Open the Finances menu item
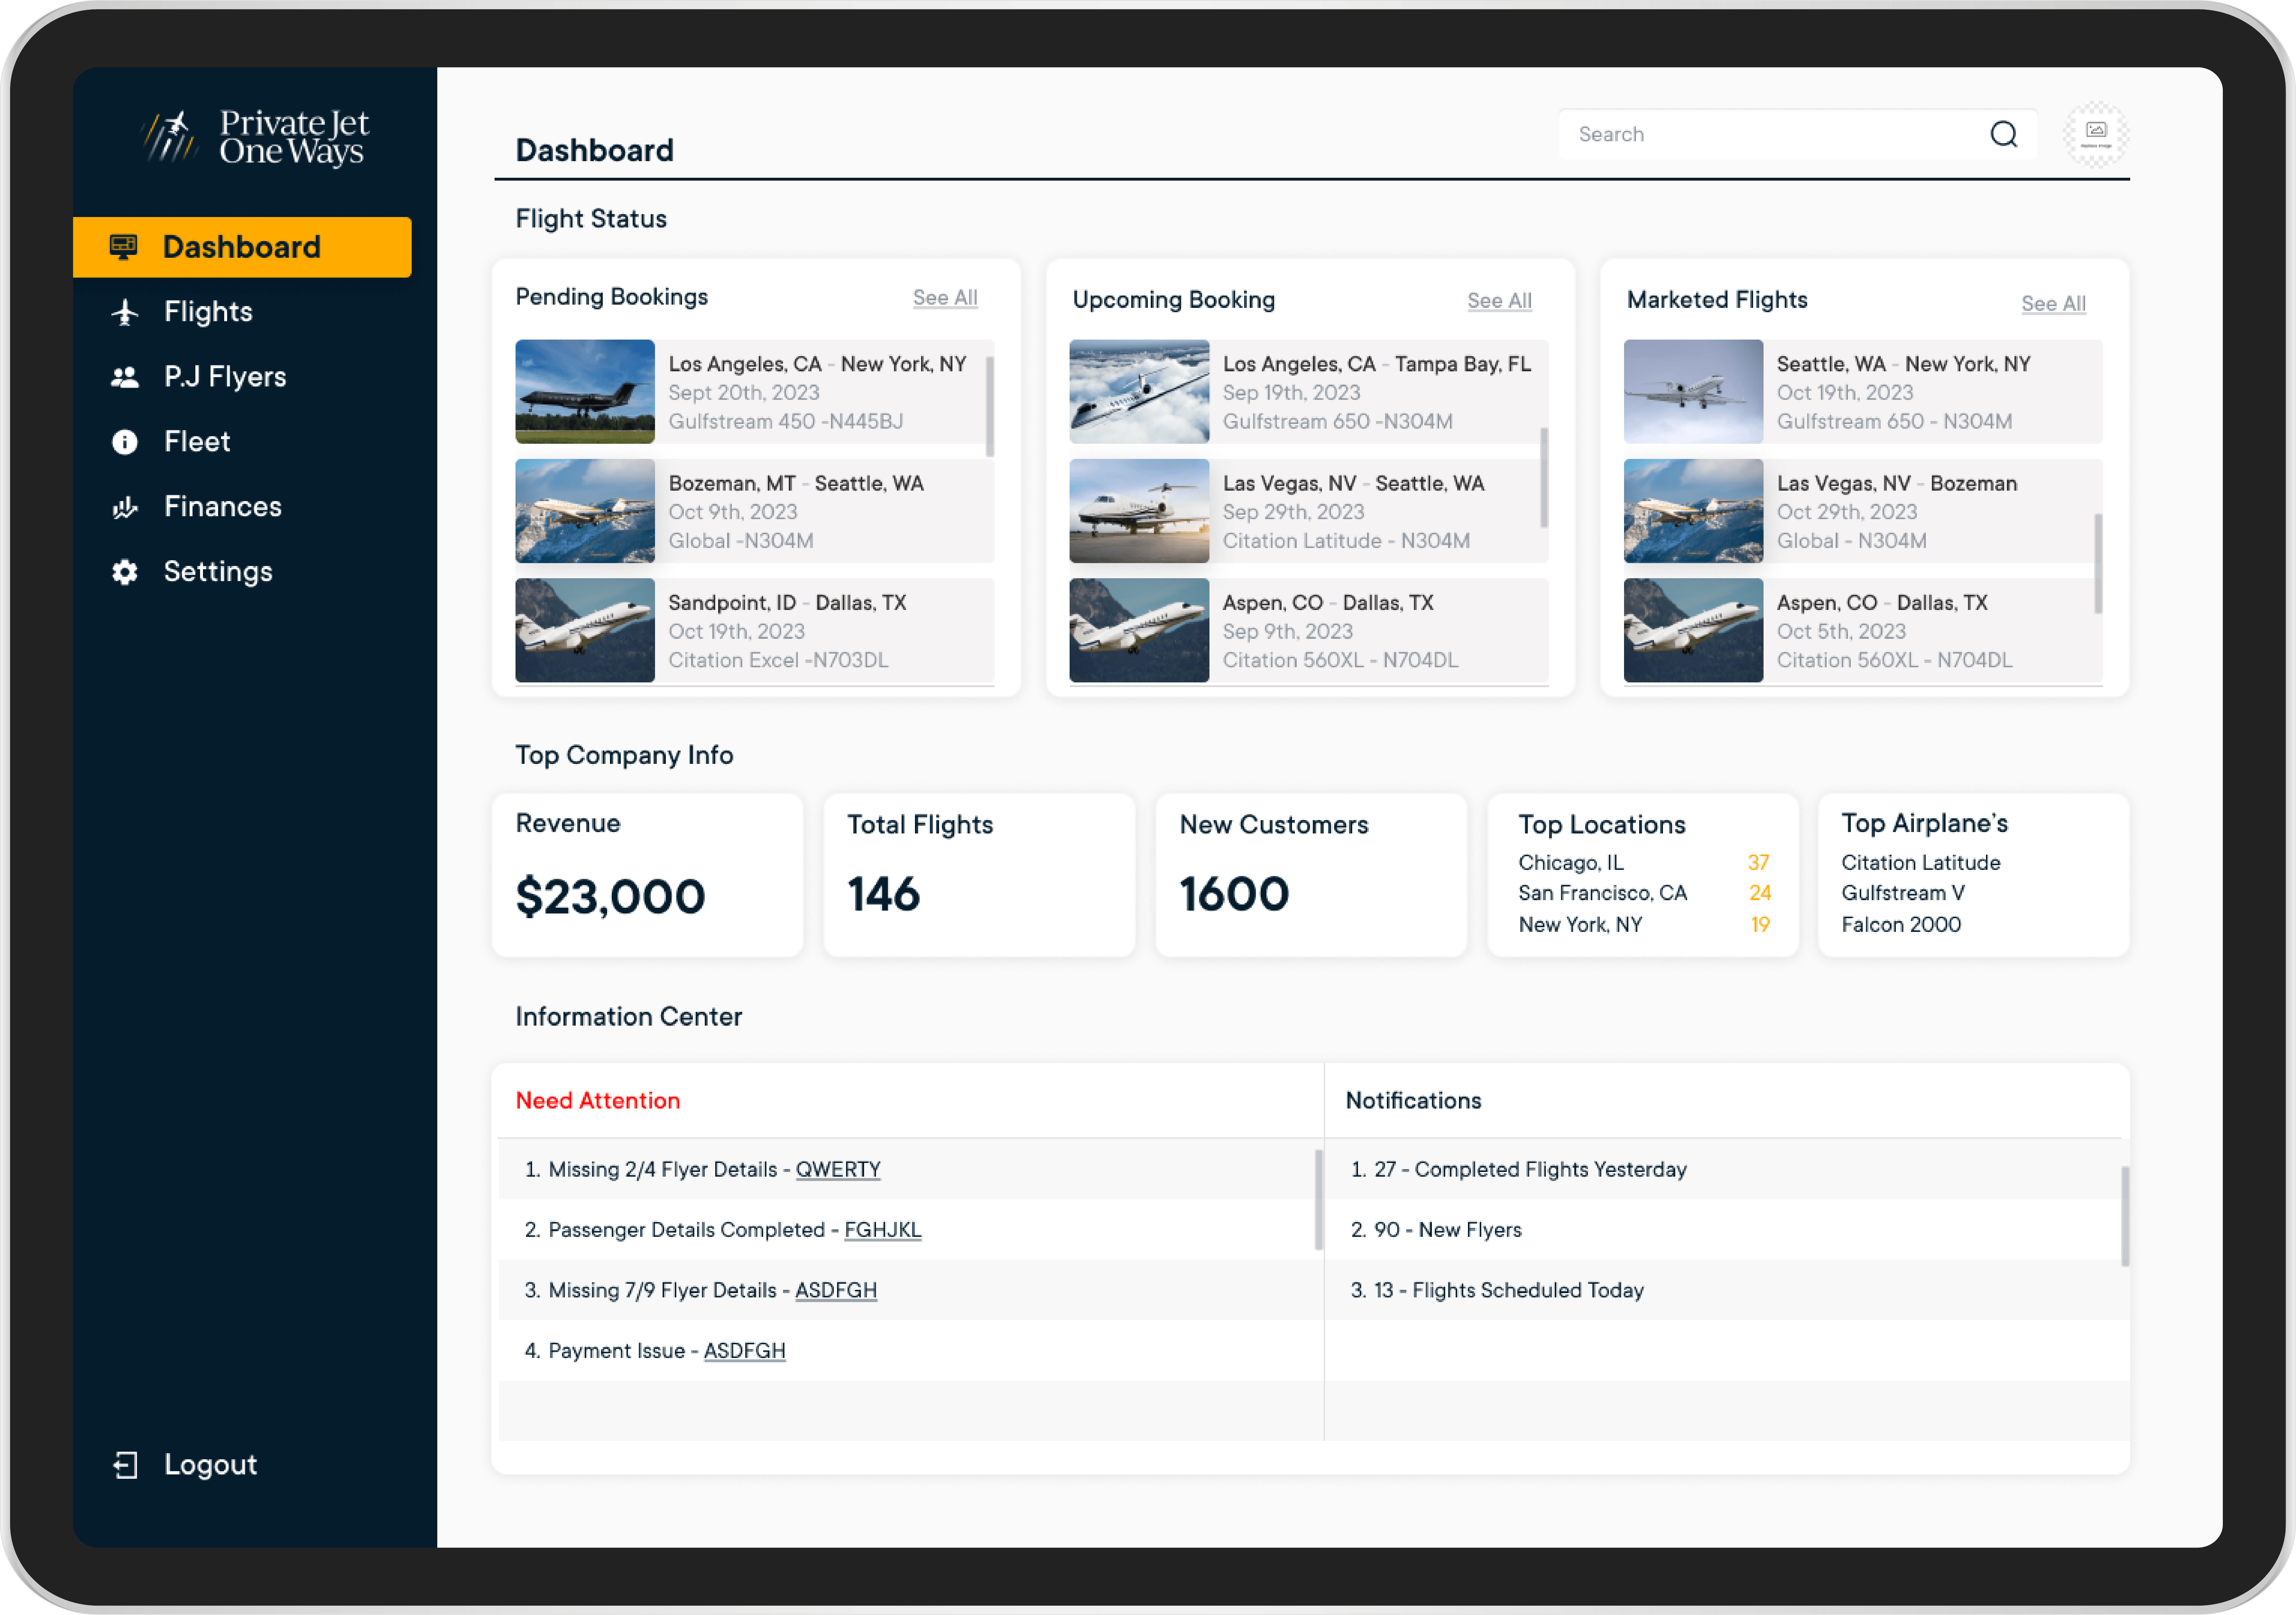This screenshot has height=1615, width=2296. coord(222,507)
